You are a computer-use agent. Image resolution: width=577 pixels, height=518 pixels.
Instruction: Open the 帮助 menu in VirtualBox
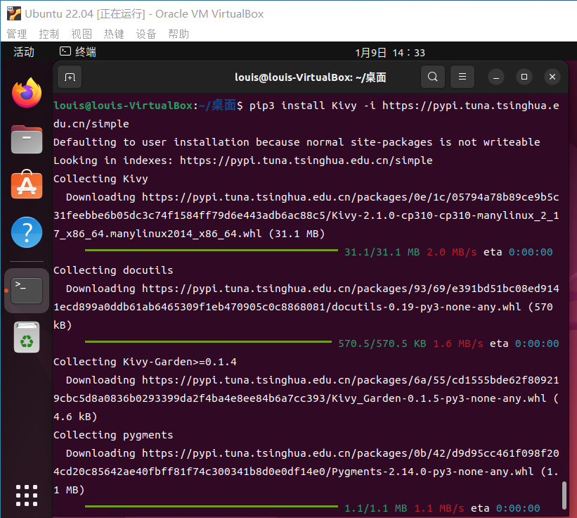[x=179, y=34]
